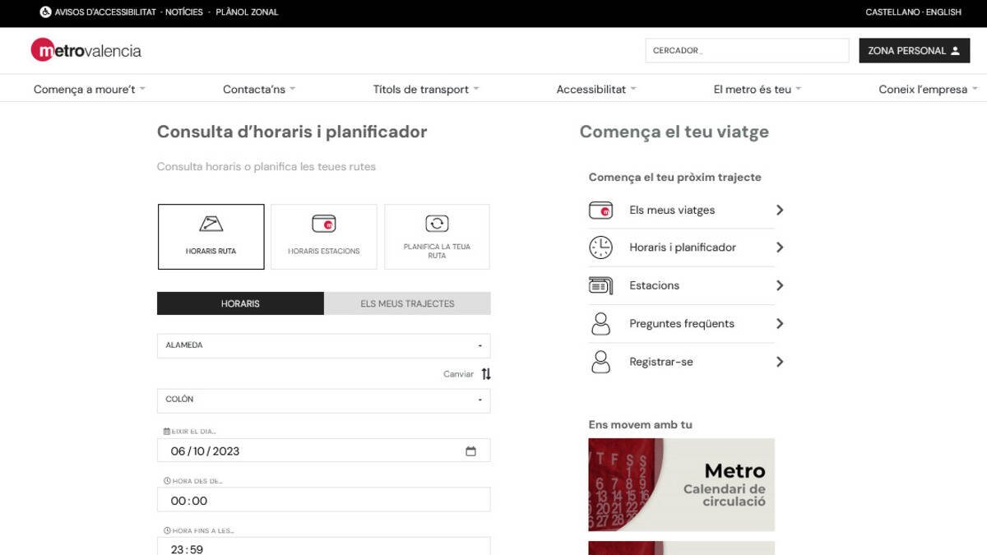This screenshot has height=555, width=987.
Task: Click the chevron next to Horaris i planificador
Action: 780,247
